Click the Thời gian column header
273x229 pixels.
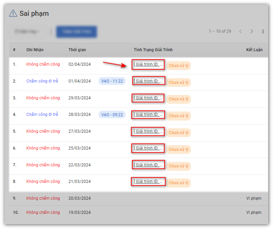coord(77,50)
